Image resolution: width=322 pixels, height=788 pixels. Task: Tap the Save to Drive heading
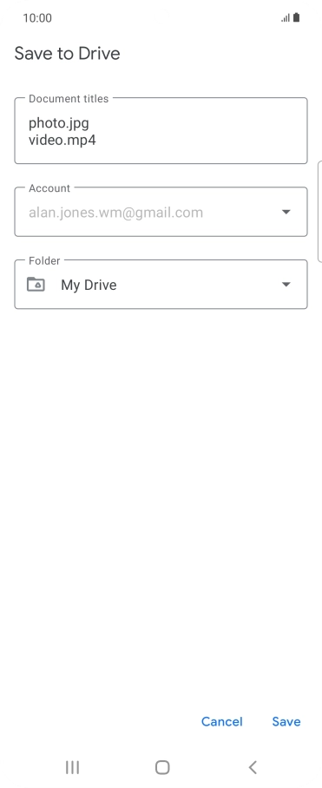pyautogui.click(x=68, y=53)
